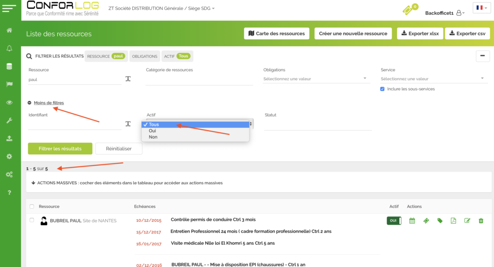Click the database stack sidebar icon
The height and width of the screenshot is (267, 494).
pyautogui.click(x=9, y=67)
